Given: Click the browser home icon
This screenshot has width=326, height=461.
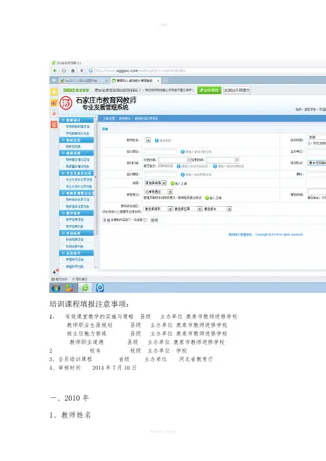Looking at the screenshot, I should (73, 70).
